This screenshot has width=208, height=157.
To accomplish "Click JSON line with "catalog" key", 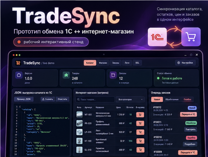I will pyautogui.click(x=28, y=110).
